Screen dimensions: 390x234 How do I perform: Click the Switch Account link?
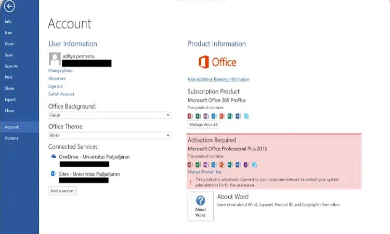pos(61,94)
